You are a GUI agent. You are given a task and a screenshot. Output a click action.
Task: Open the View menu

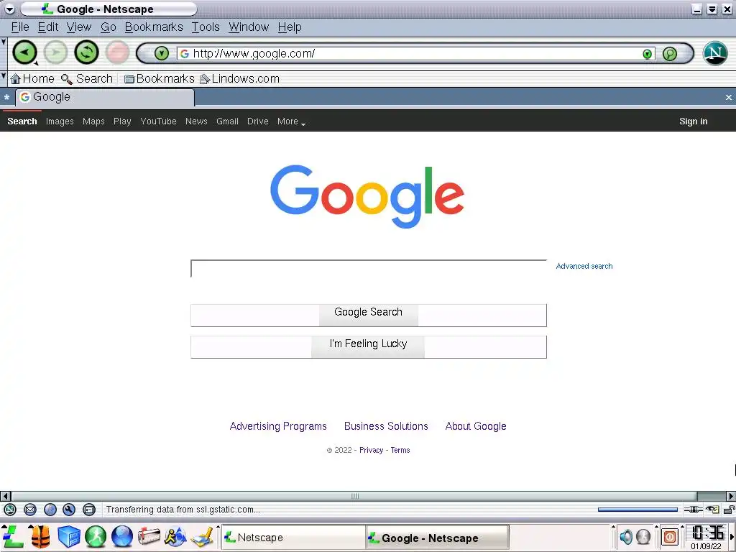[79, 27]
